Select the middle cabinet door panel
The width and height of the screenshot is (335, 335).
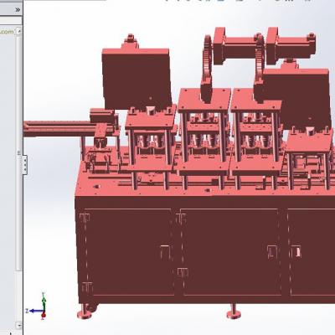coord(230,251)
